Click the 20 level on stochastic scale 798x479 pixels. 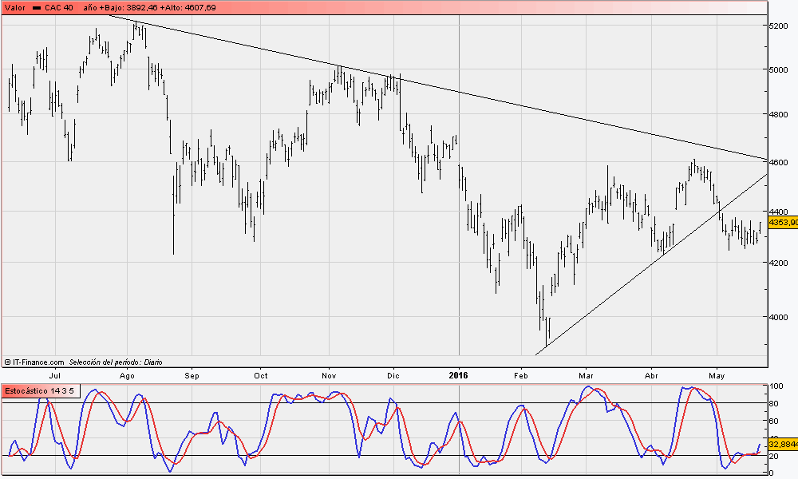pos(775,456)
